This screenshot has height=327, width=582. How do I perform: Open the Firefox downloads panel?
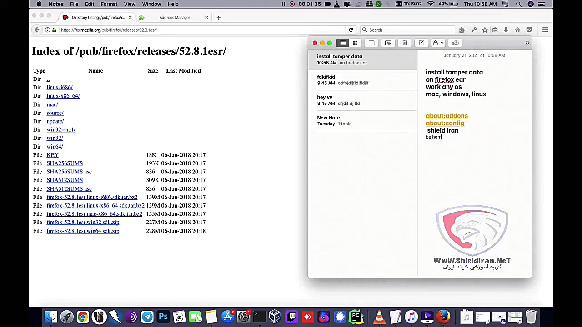click(x=506, y=30)
